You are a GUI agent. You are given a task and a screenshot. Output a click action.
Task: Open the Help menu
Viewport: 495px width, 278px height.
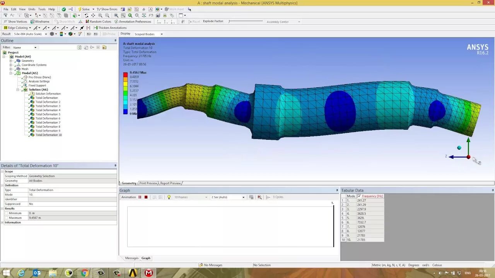(x=51, y=9)
